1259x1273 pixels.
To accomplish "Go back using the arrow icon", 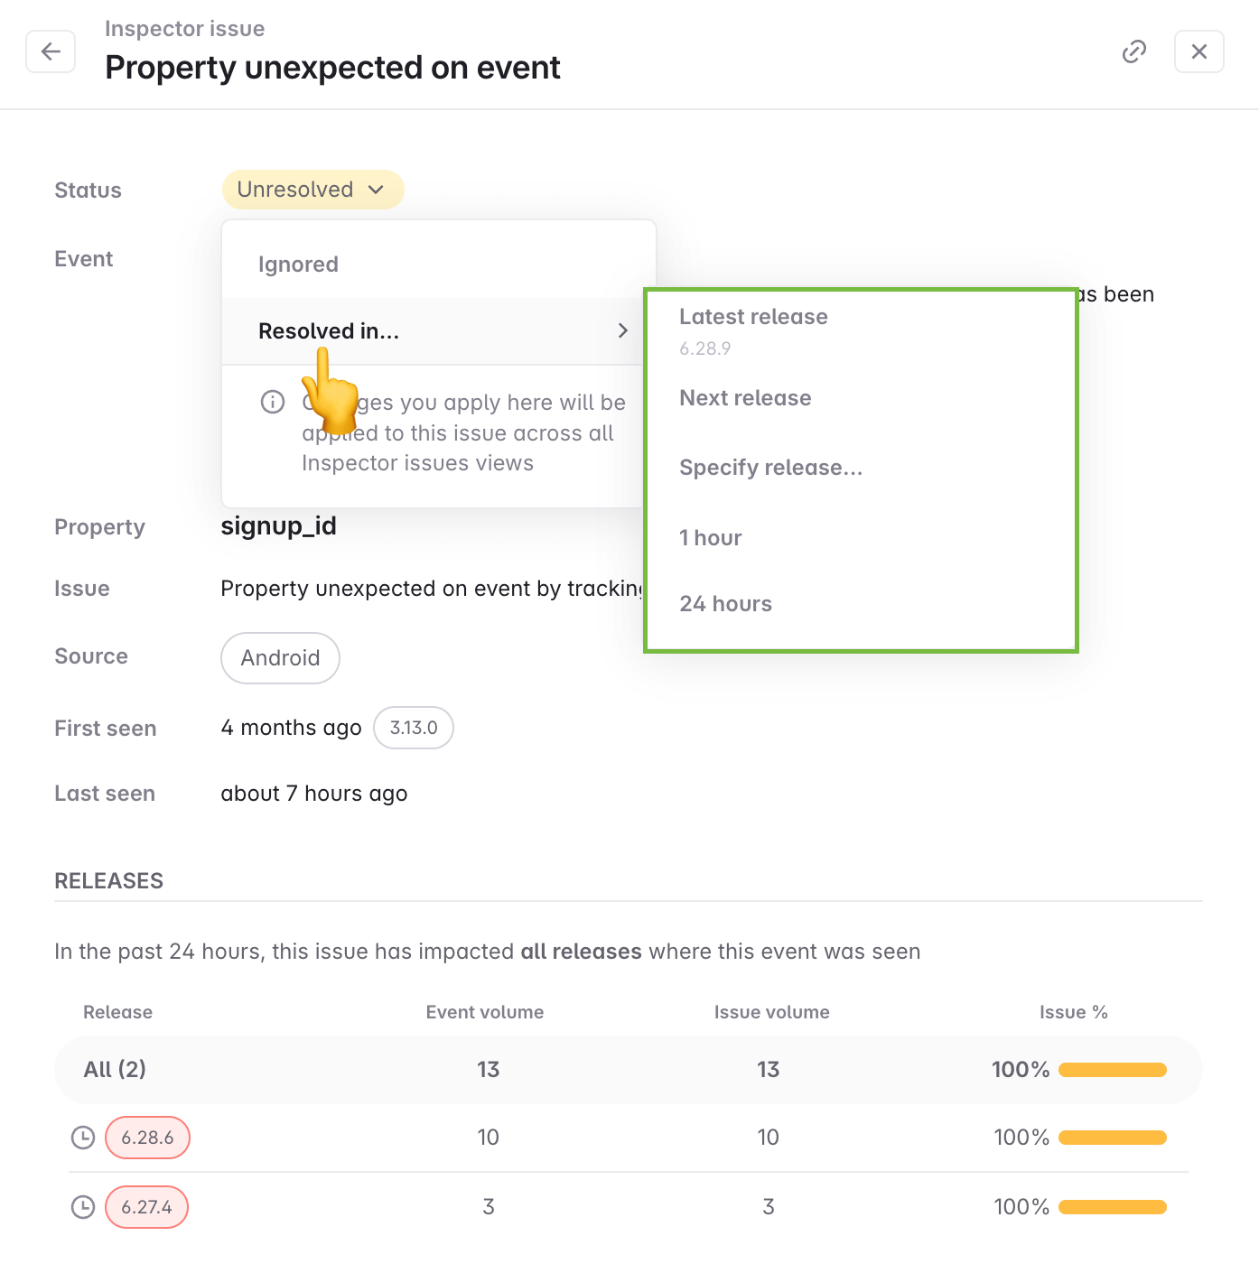I will point(50,51).
